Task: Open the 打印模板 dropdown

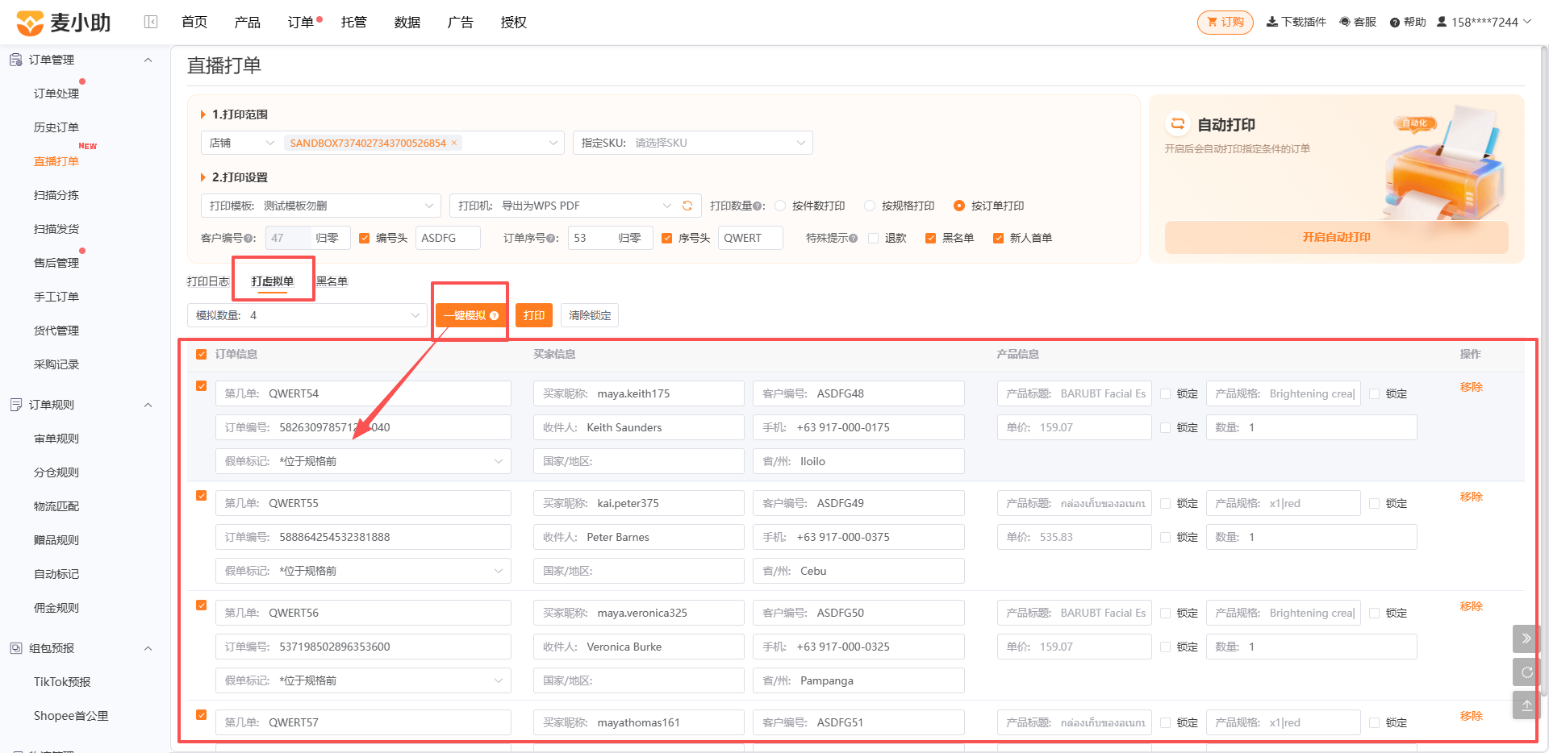Action: 320,206
